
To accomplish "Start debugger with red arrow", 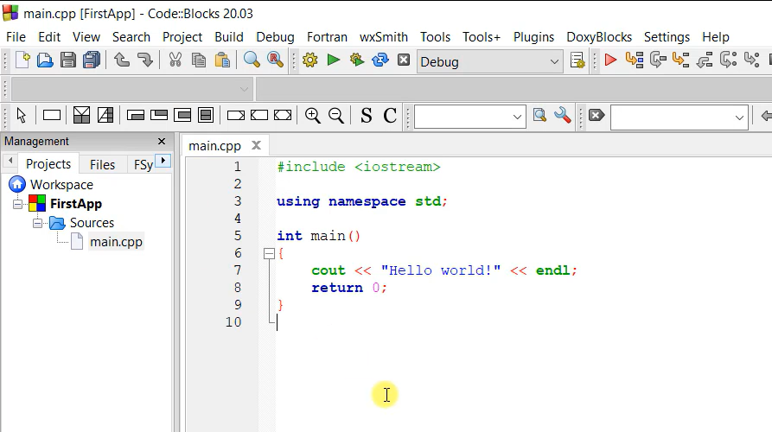I will (x=610, y=60).
